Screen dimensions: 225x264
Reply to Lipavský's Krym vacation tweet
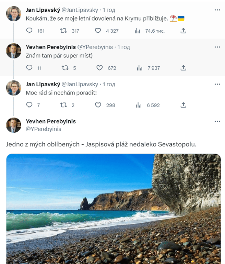click(x=29, y=31)
